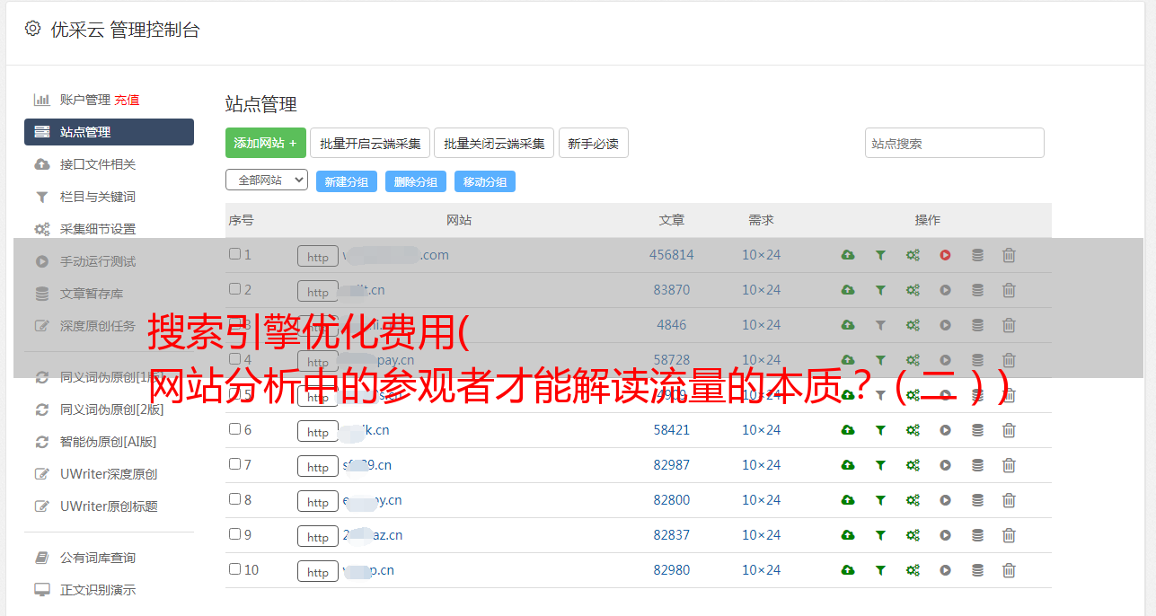Click the settings gear icon beside 优采云 title
Viewport: 1156px width, 616px height.
(x=32, y=29)
